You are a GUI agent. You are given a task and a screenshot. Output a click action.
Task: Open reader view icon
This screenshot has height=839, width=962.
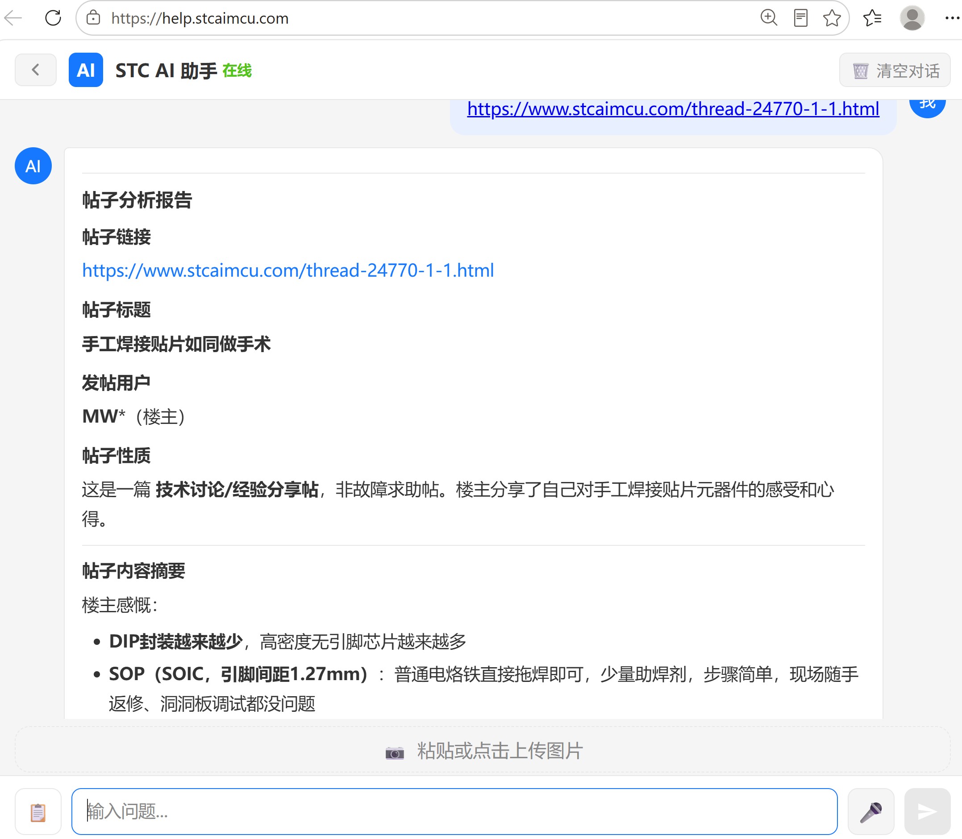tap(800, 18)
